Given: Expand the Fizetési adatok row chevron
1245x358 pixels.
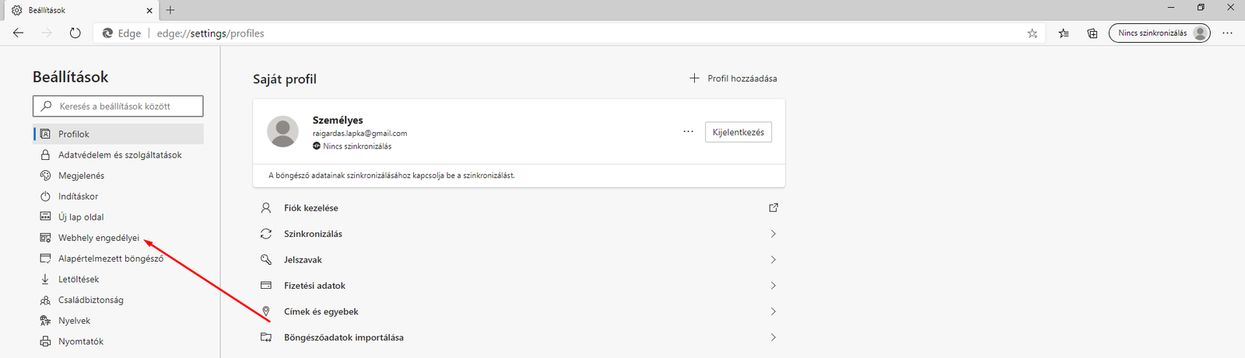Looking at the screenshot, I should [773, 286].
